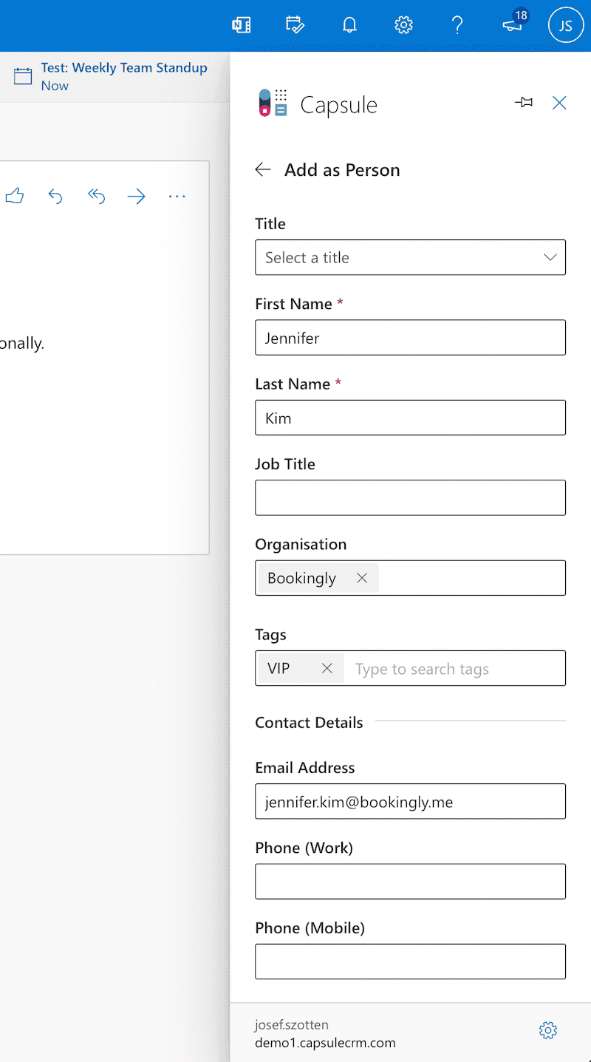Remove the VIP tag
The image size is (591, 1062).
coord(327,668)
